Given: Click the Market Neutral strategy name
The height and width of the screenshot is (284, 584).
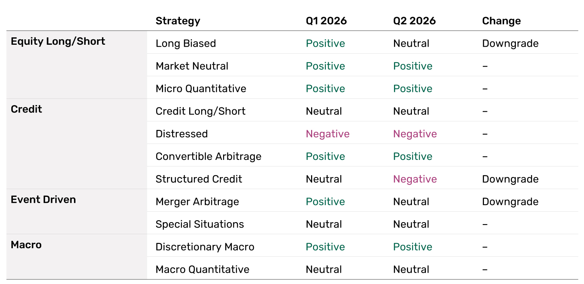Looking at the screenshot, I should tap(192, 66).
